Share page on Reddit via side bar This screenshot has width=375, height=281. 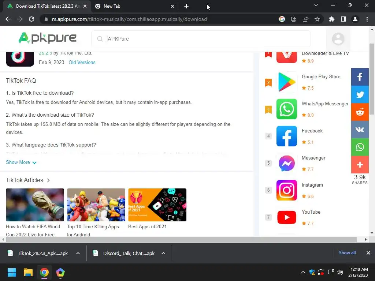(360, 112)
